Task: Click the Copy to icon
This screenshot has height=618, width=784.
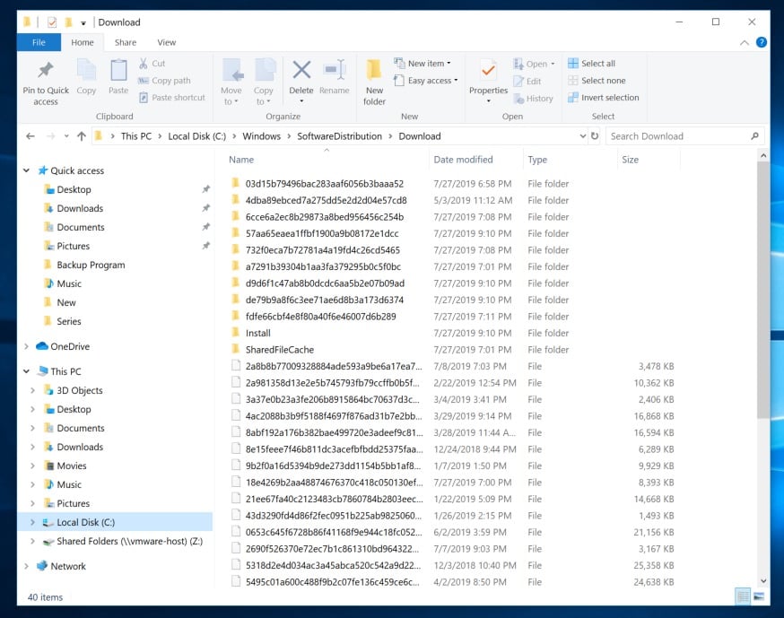Action: coord(264,70)
